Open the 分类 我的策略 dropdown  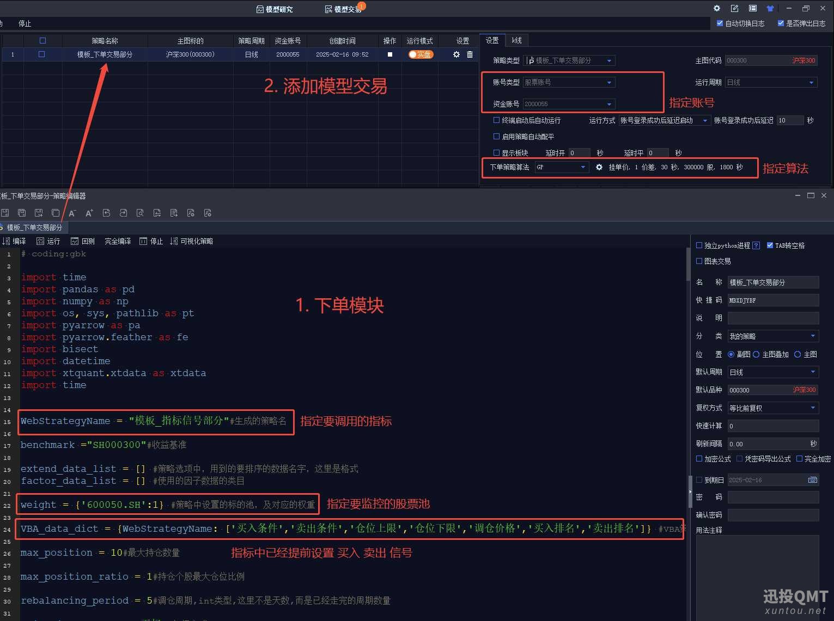(x=773, y=336)
